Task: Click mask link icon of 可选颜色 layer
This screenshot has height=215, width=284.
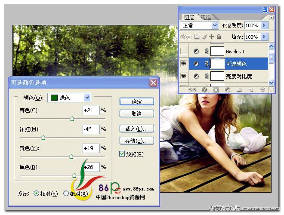Action: [207, 64]
